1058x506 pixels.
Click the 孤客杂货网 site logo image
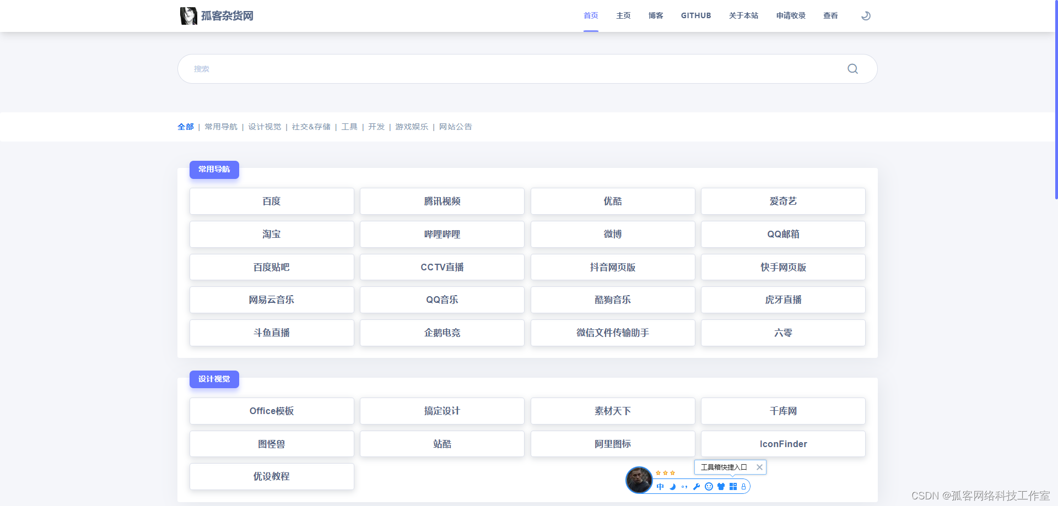[188, 16]
